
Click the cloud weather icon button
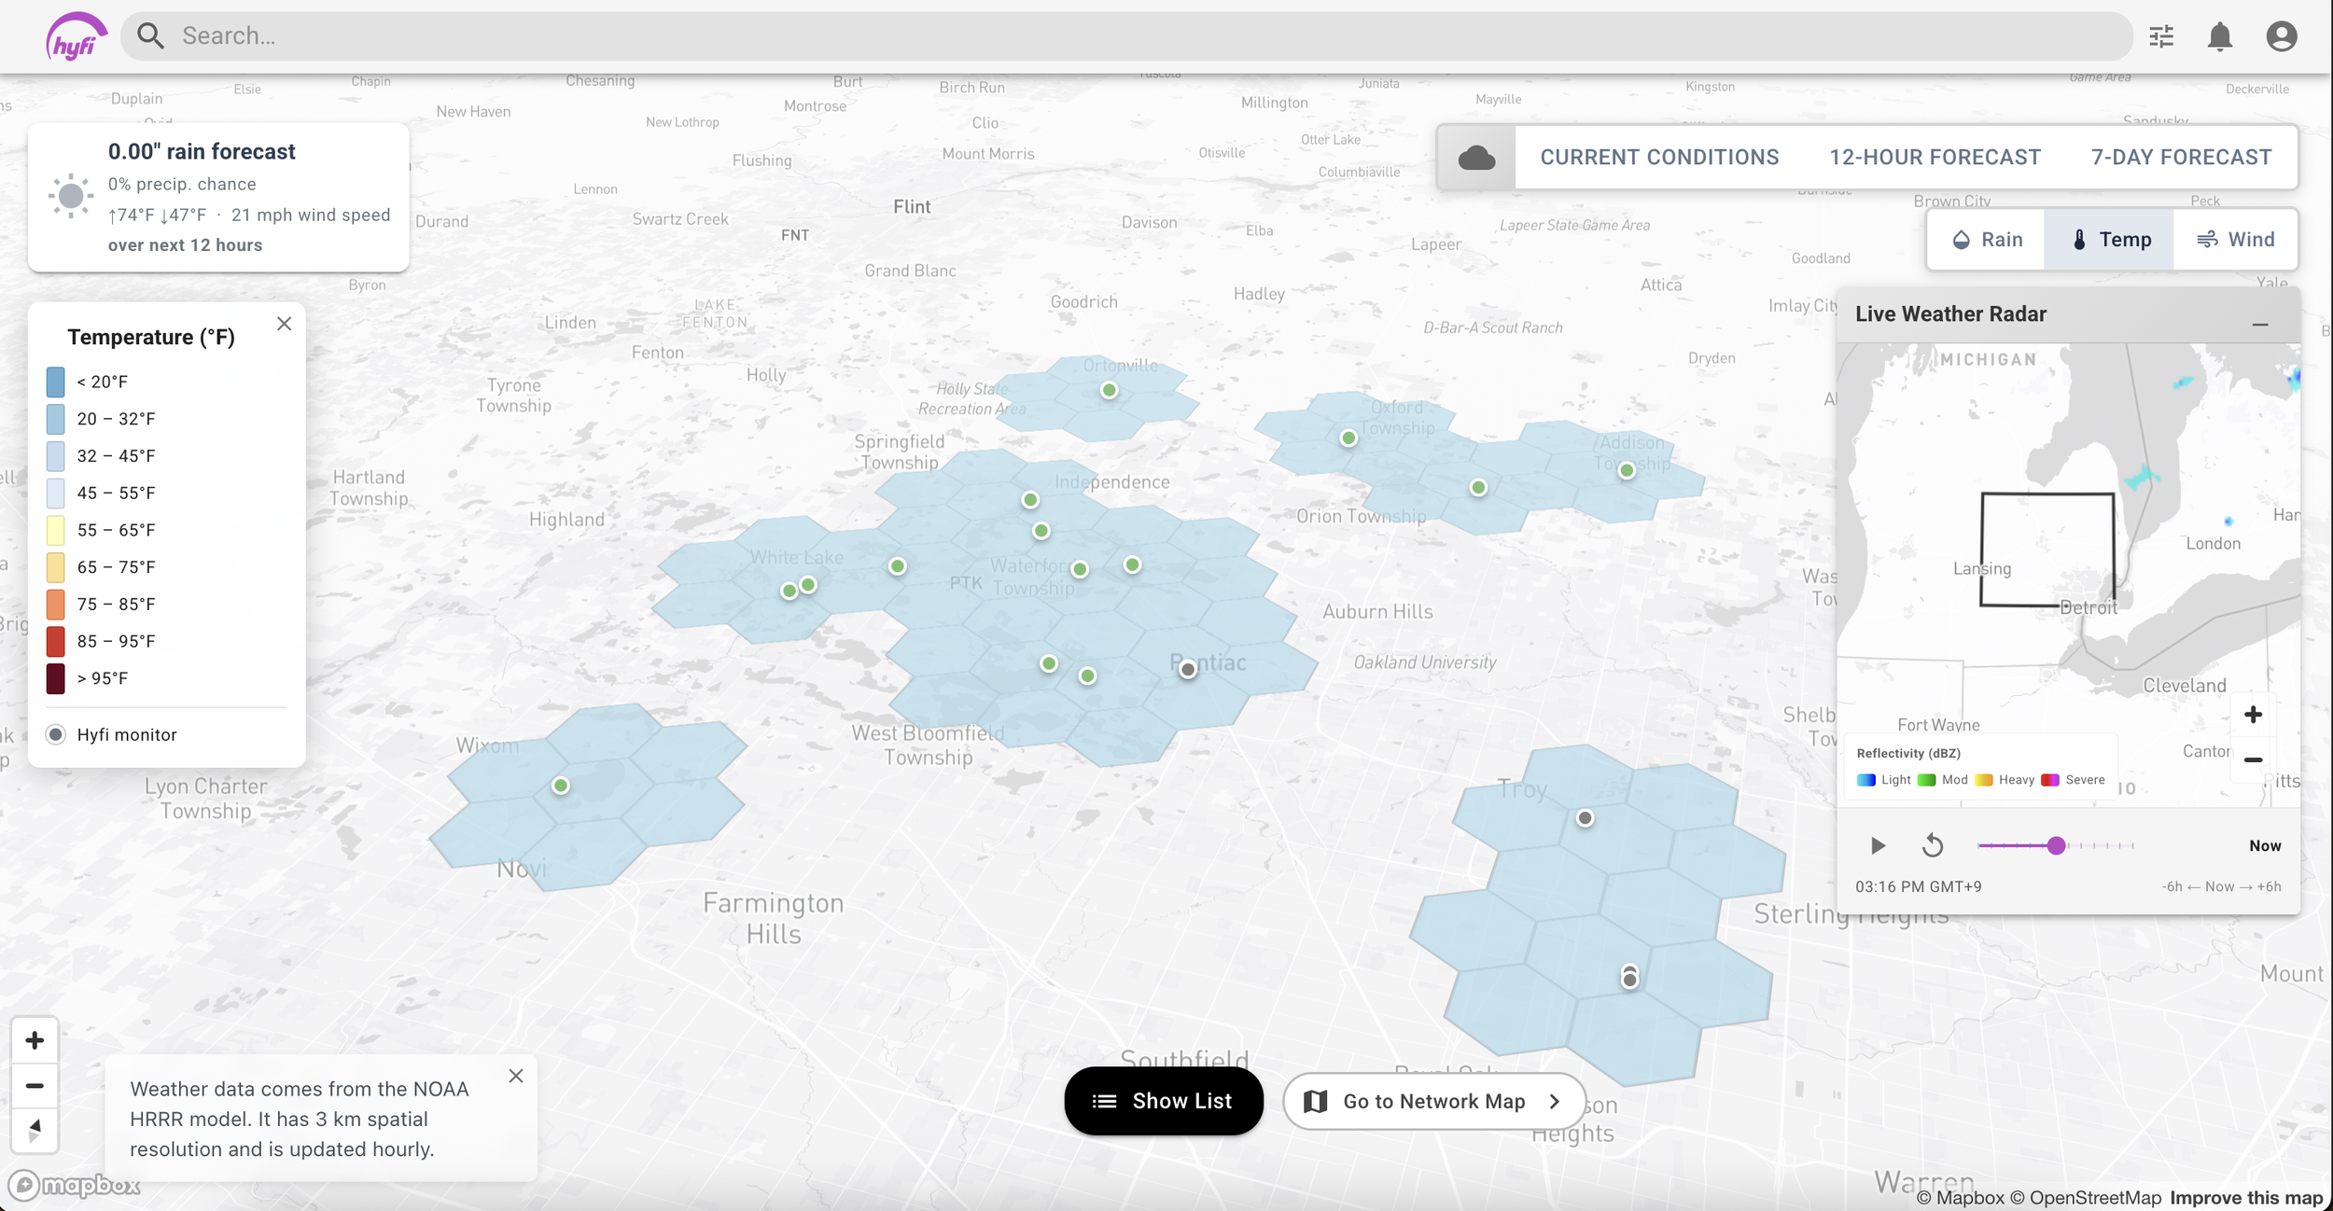(1476, 158)
